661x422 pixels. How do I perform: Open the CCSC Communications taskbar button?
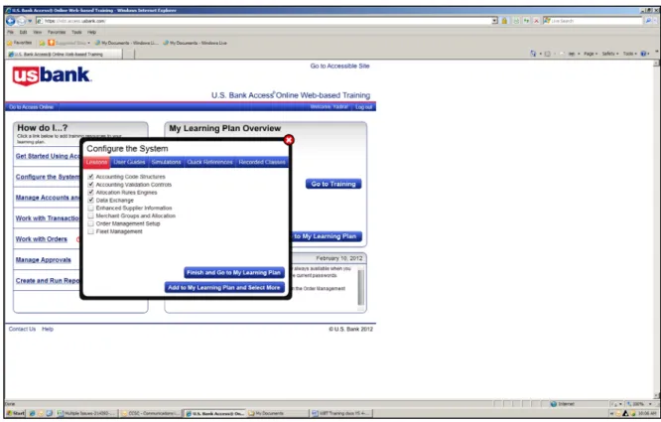150,413
